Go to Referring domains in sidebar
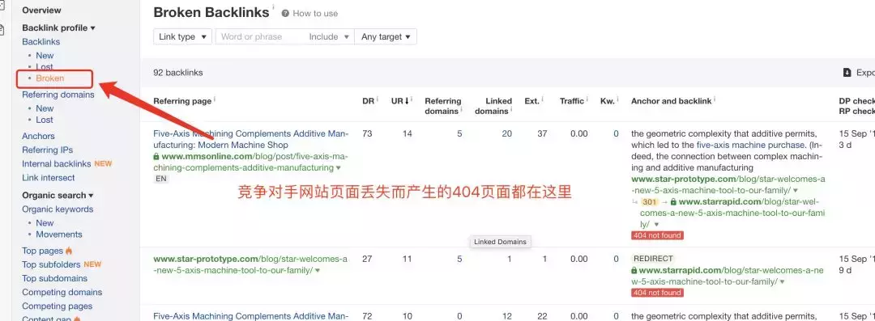Screen dimensions: 875x321 (58, 95)
